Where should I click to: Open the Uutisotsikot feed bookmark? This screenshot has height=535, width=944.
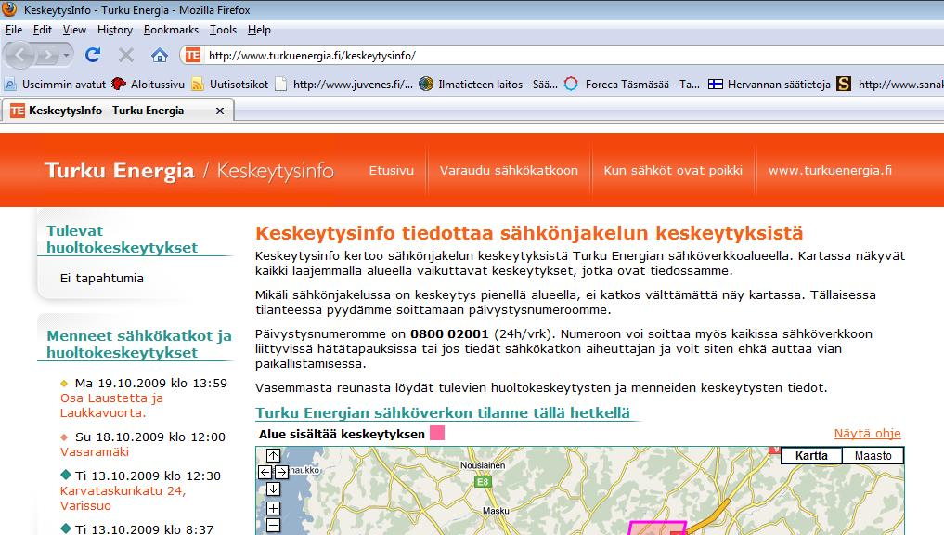pos(229,85)
